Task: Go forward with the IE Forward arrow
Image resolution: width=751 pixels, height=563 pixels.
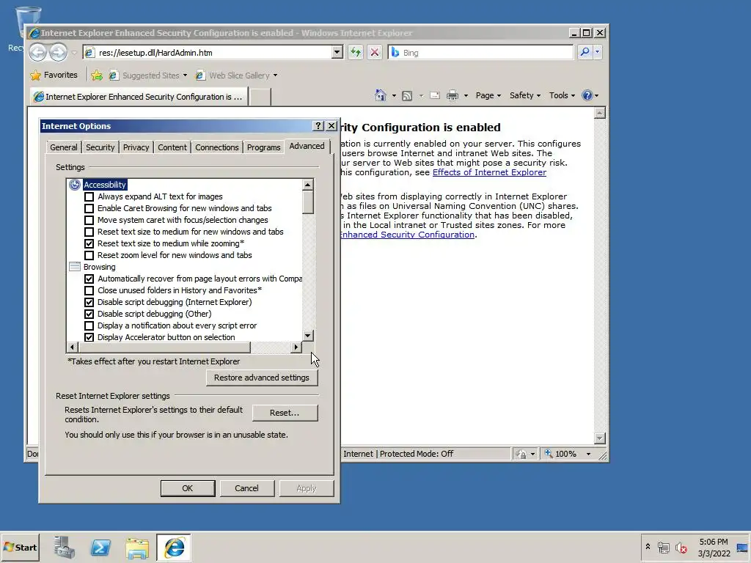Action: click(59, 52)
